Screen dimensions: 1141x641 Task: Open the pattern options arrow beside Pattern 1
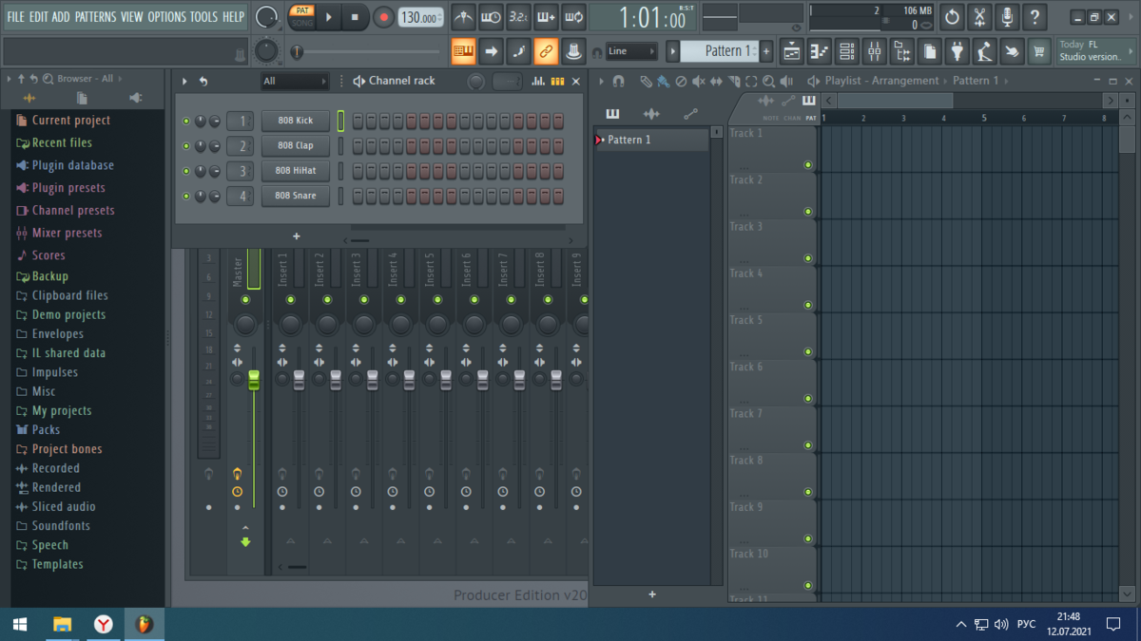point(672,51)
